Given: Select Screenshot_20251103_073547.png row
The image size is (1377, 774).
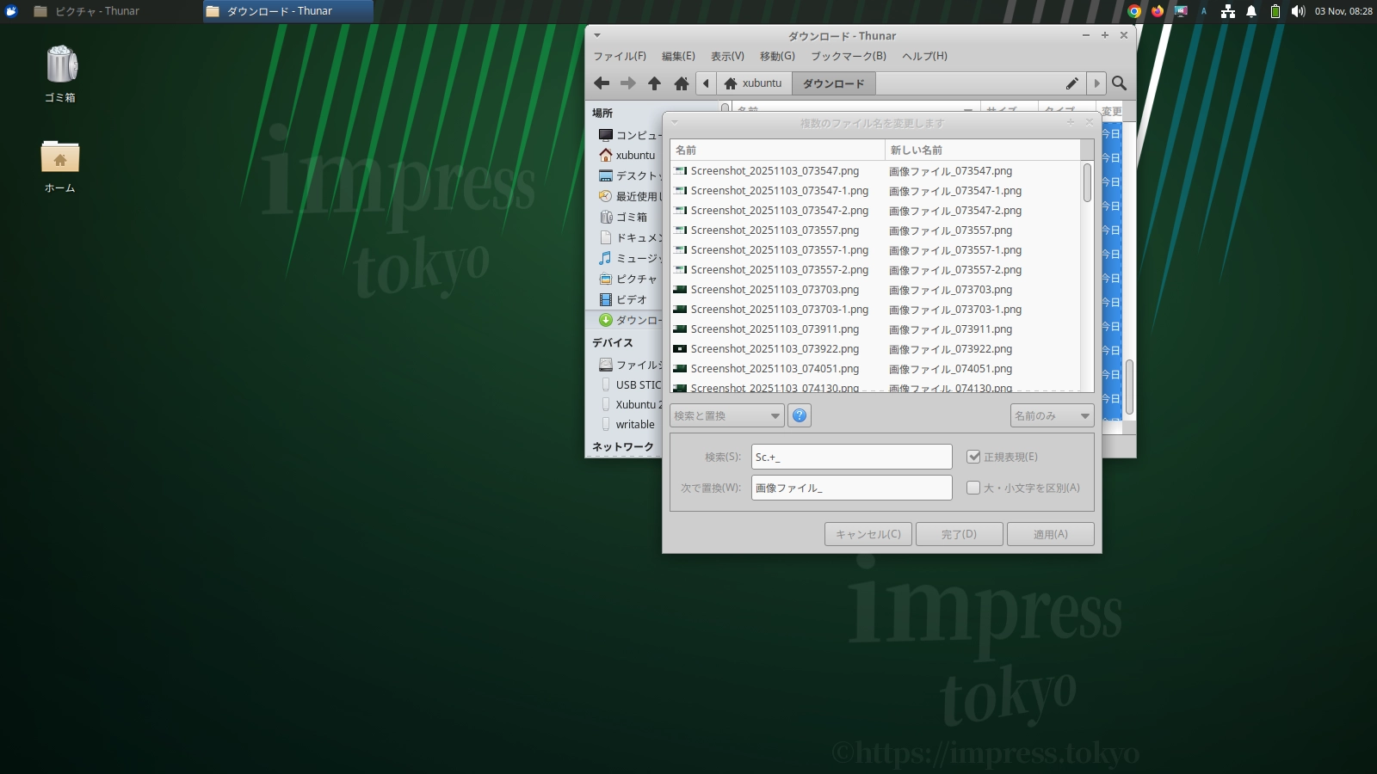Looking at the screenshot, I should pos(875,171).
